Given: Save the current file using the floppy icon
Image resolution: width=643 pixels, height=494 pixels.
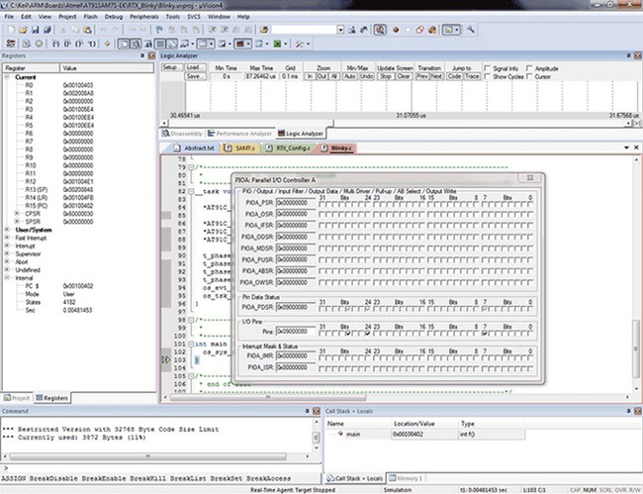Looking at the screenshot, I should (x=36, y=30).
